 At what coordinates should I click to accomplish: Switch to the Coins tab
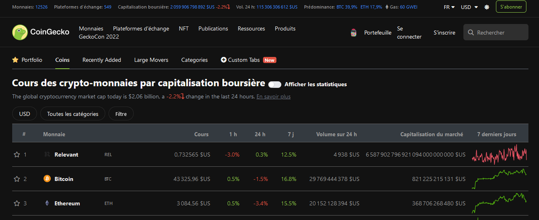click(x=62, y=60)
